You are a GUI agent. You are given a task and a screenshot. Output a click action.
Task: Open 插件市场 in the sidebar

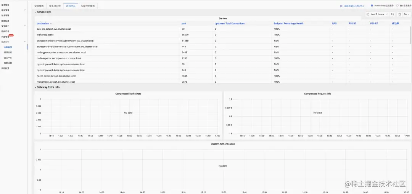5,31
